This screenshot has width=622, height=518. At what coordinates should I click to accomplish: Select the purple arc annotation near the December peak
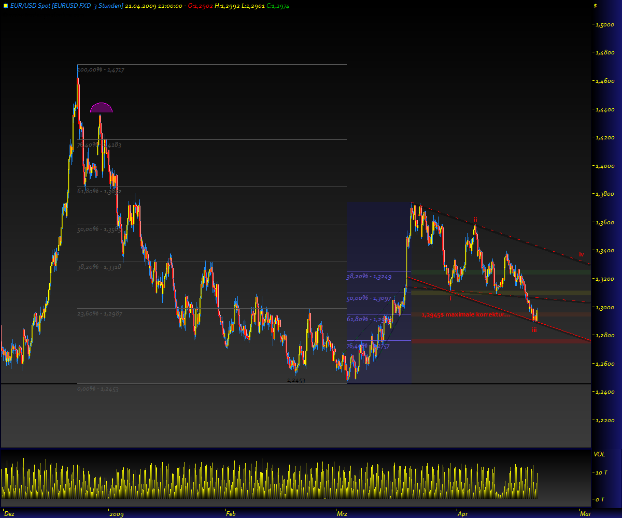pos(102,107)
